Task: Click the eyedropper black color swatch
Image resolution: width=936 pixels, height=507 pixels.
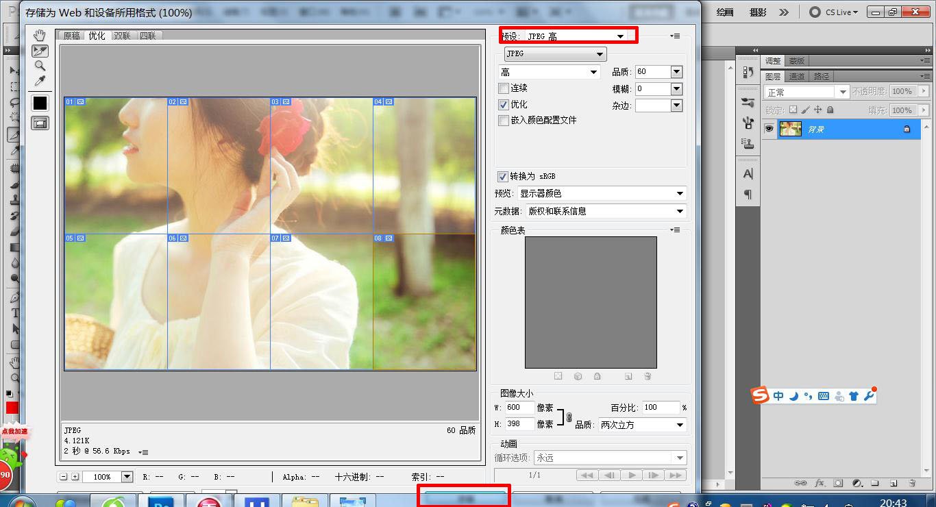Action: click(40, 103)
